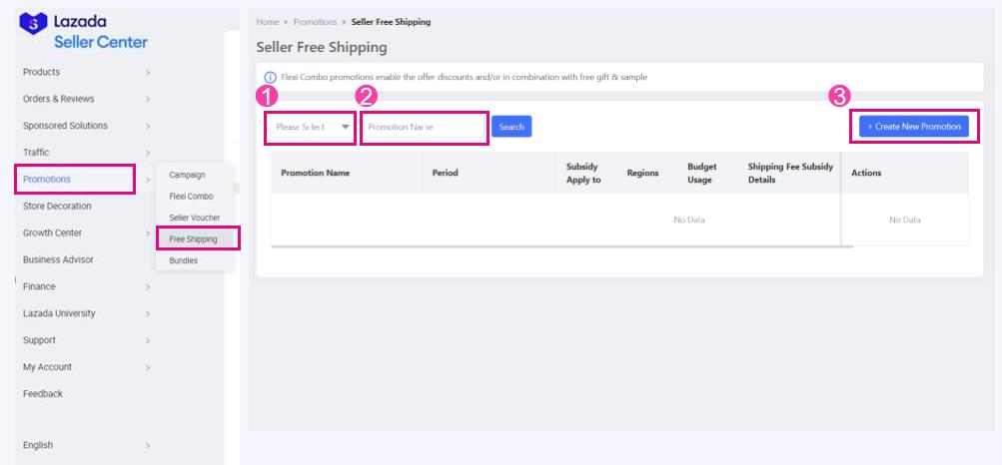Open the English language selector
The image size is (1002, 465).
(38, 445)
